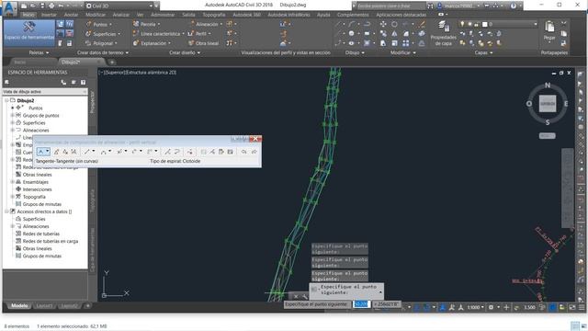
Task: Select the Rotate tool in Modificar panel
Action: 394,25
